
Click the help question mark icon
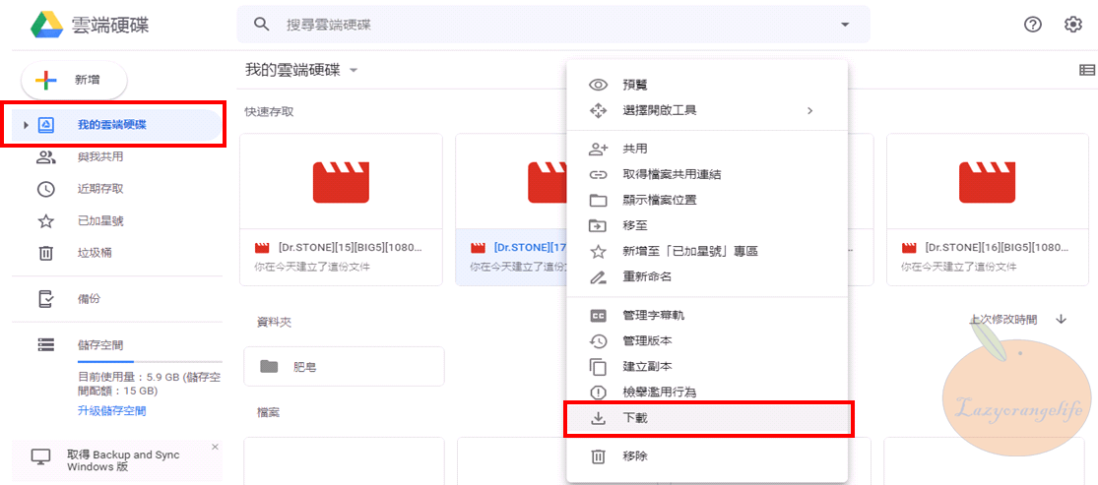point(1033,25)
